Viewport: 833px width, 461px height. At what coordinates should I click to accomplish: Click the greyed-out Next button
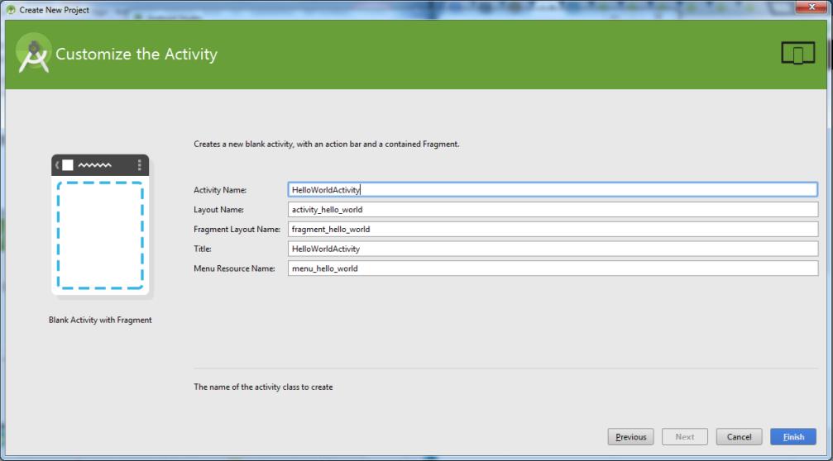pyautogui.click(x=684, y=437)
